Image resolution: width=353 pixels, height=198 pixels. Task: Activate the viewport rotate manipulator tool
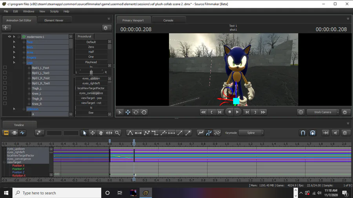click(x=136, y=112)
